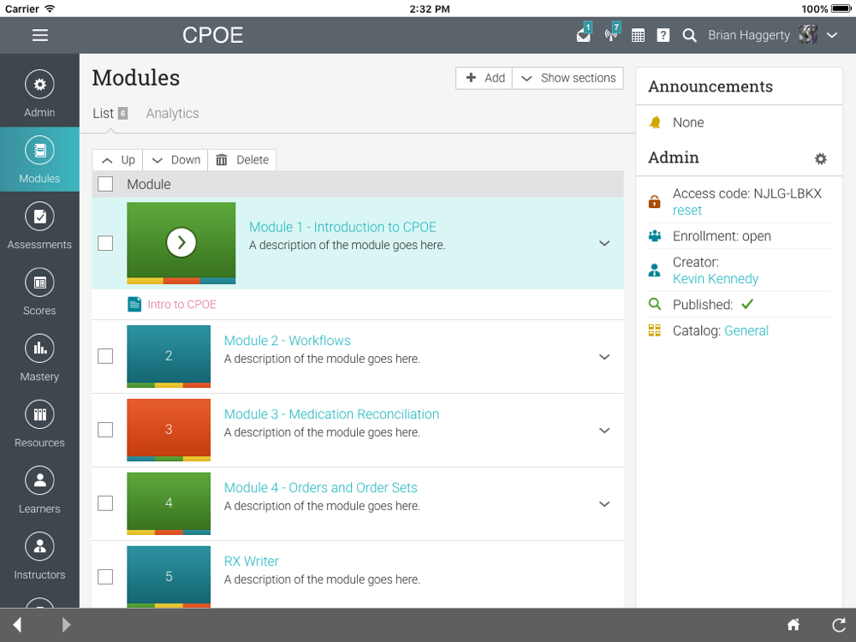
Task: Select the List tab
Action: point(104,113)
